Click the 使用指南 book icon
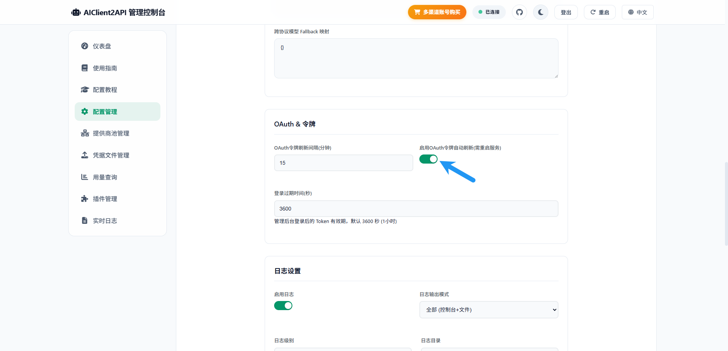The width and height of the screenshot is (728, 351). [x=85, y=68]
